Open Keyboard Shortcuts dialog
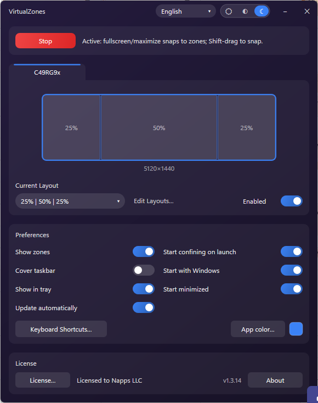Image resolution: width=318 pixels, height=403 pixels. coord(61,329)
